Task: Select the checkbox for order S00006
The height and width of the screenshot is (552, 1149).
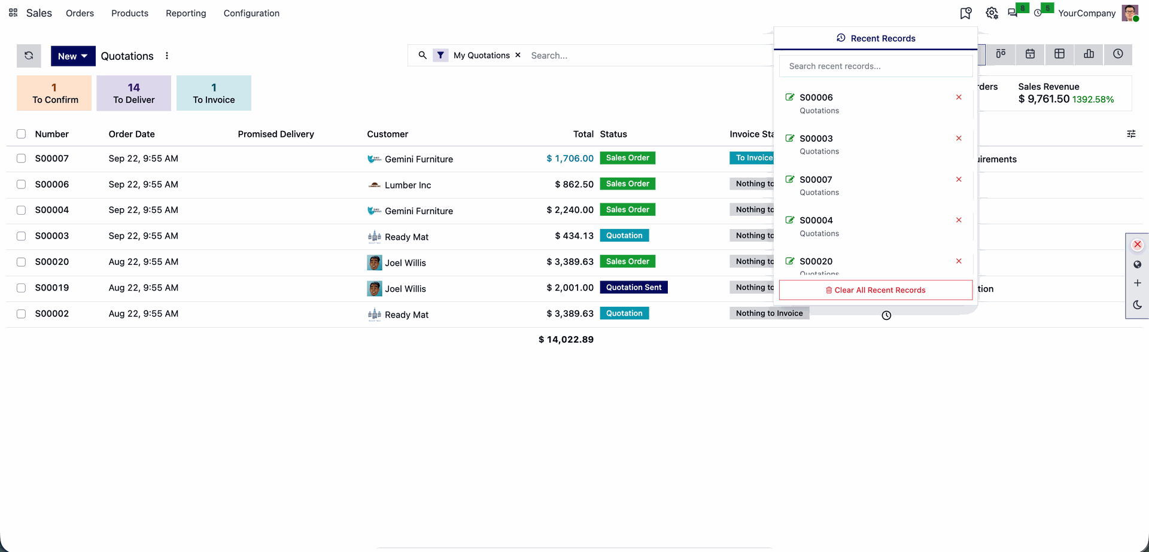Action: 21,184
